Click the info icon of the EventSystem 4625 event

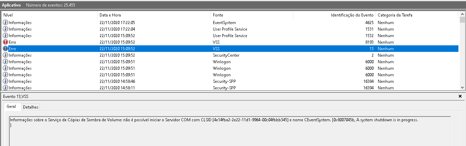(5, 23)
